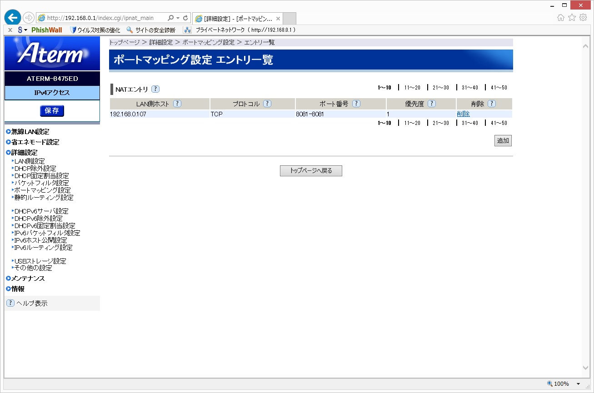Expand the 無線LAN設定 menu section
594x393 pixels.
click(x=30, y=132)
